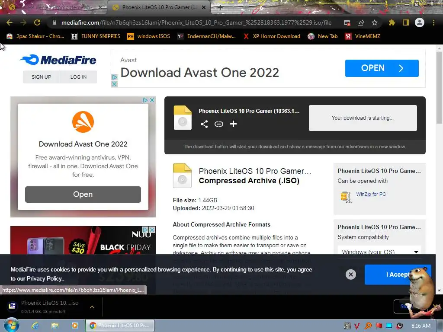Click the padlock site info icon

point(54,22)
